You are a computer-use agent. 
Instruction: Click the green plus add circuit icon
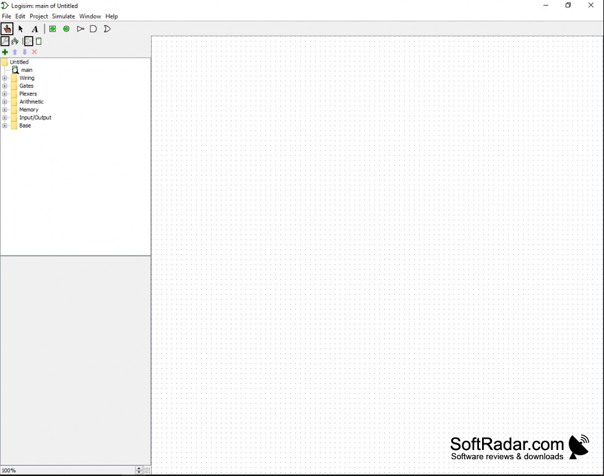point(5,52)
